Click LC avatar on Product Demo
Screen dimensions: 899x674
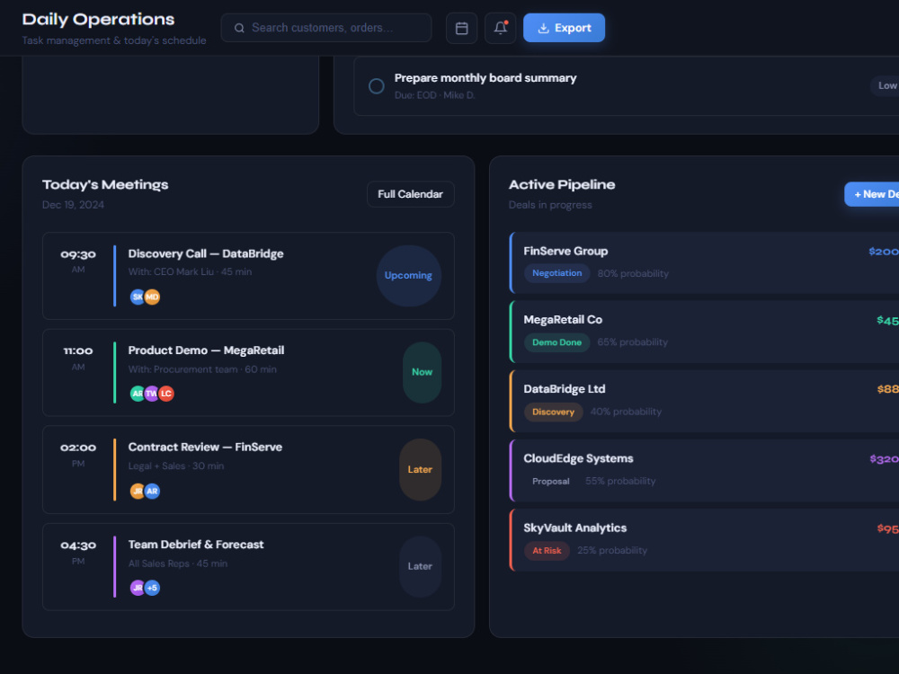[165, 394]
